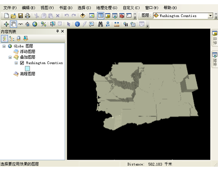This screenshot has height=170, width=218.
Task: Open ArcToolbox red toolbox icon
Action: 122,15
